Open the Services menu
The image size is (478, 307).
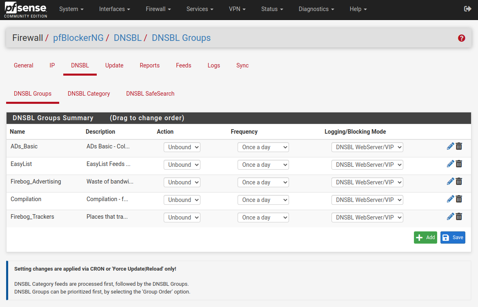coord(200,9)
